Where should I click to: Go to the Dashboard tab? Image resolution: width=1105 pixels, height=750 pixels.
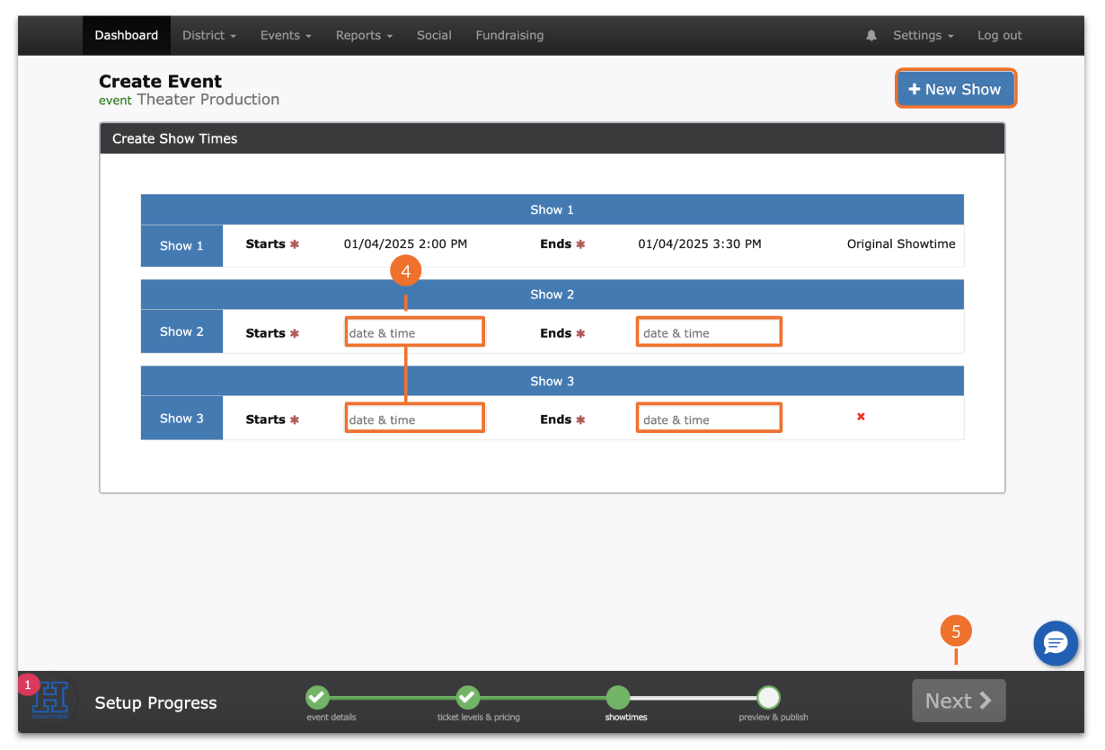[x=127, y=36]
